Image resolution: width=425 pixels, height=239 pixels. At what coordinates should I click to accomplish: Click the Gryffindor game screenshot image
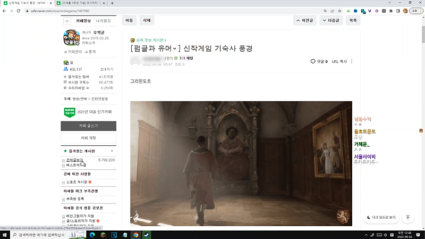point(241,163)
